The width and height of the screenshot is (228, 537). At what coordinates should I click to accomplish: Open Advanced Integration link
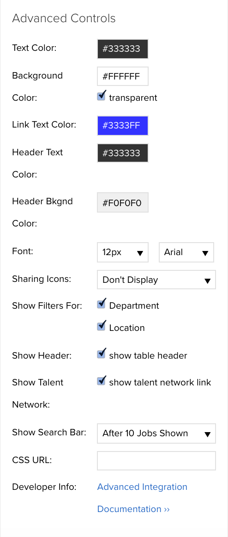coord(142,487)
